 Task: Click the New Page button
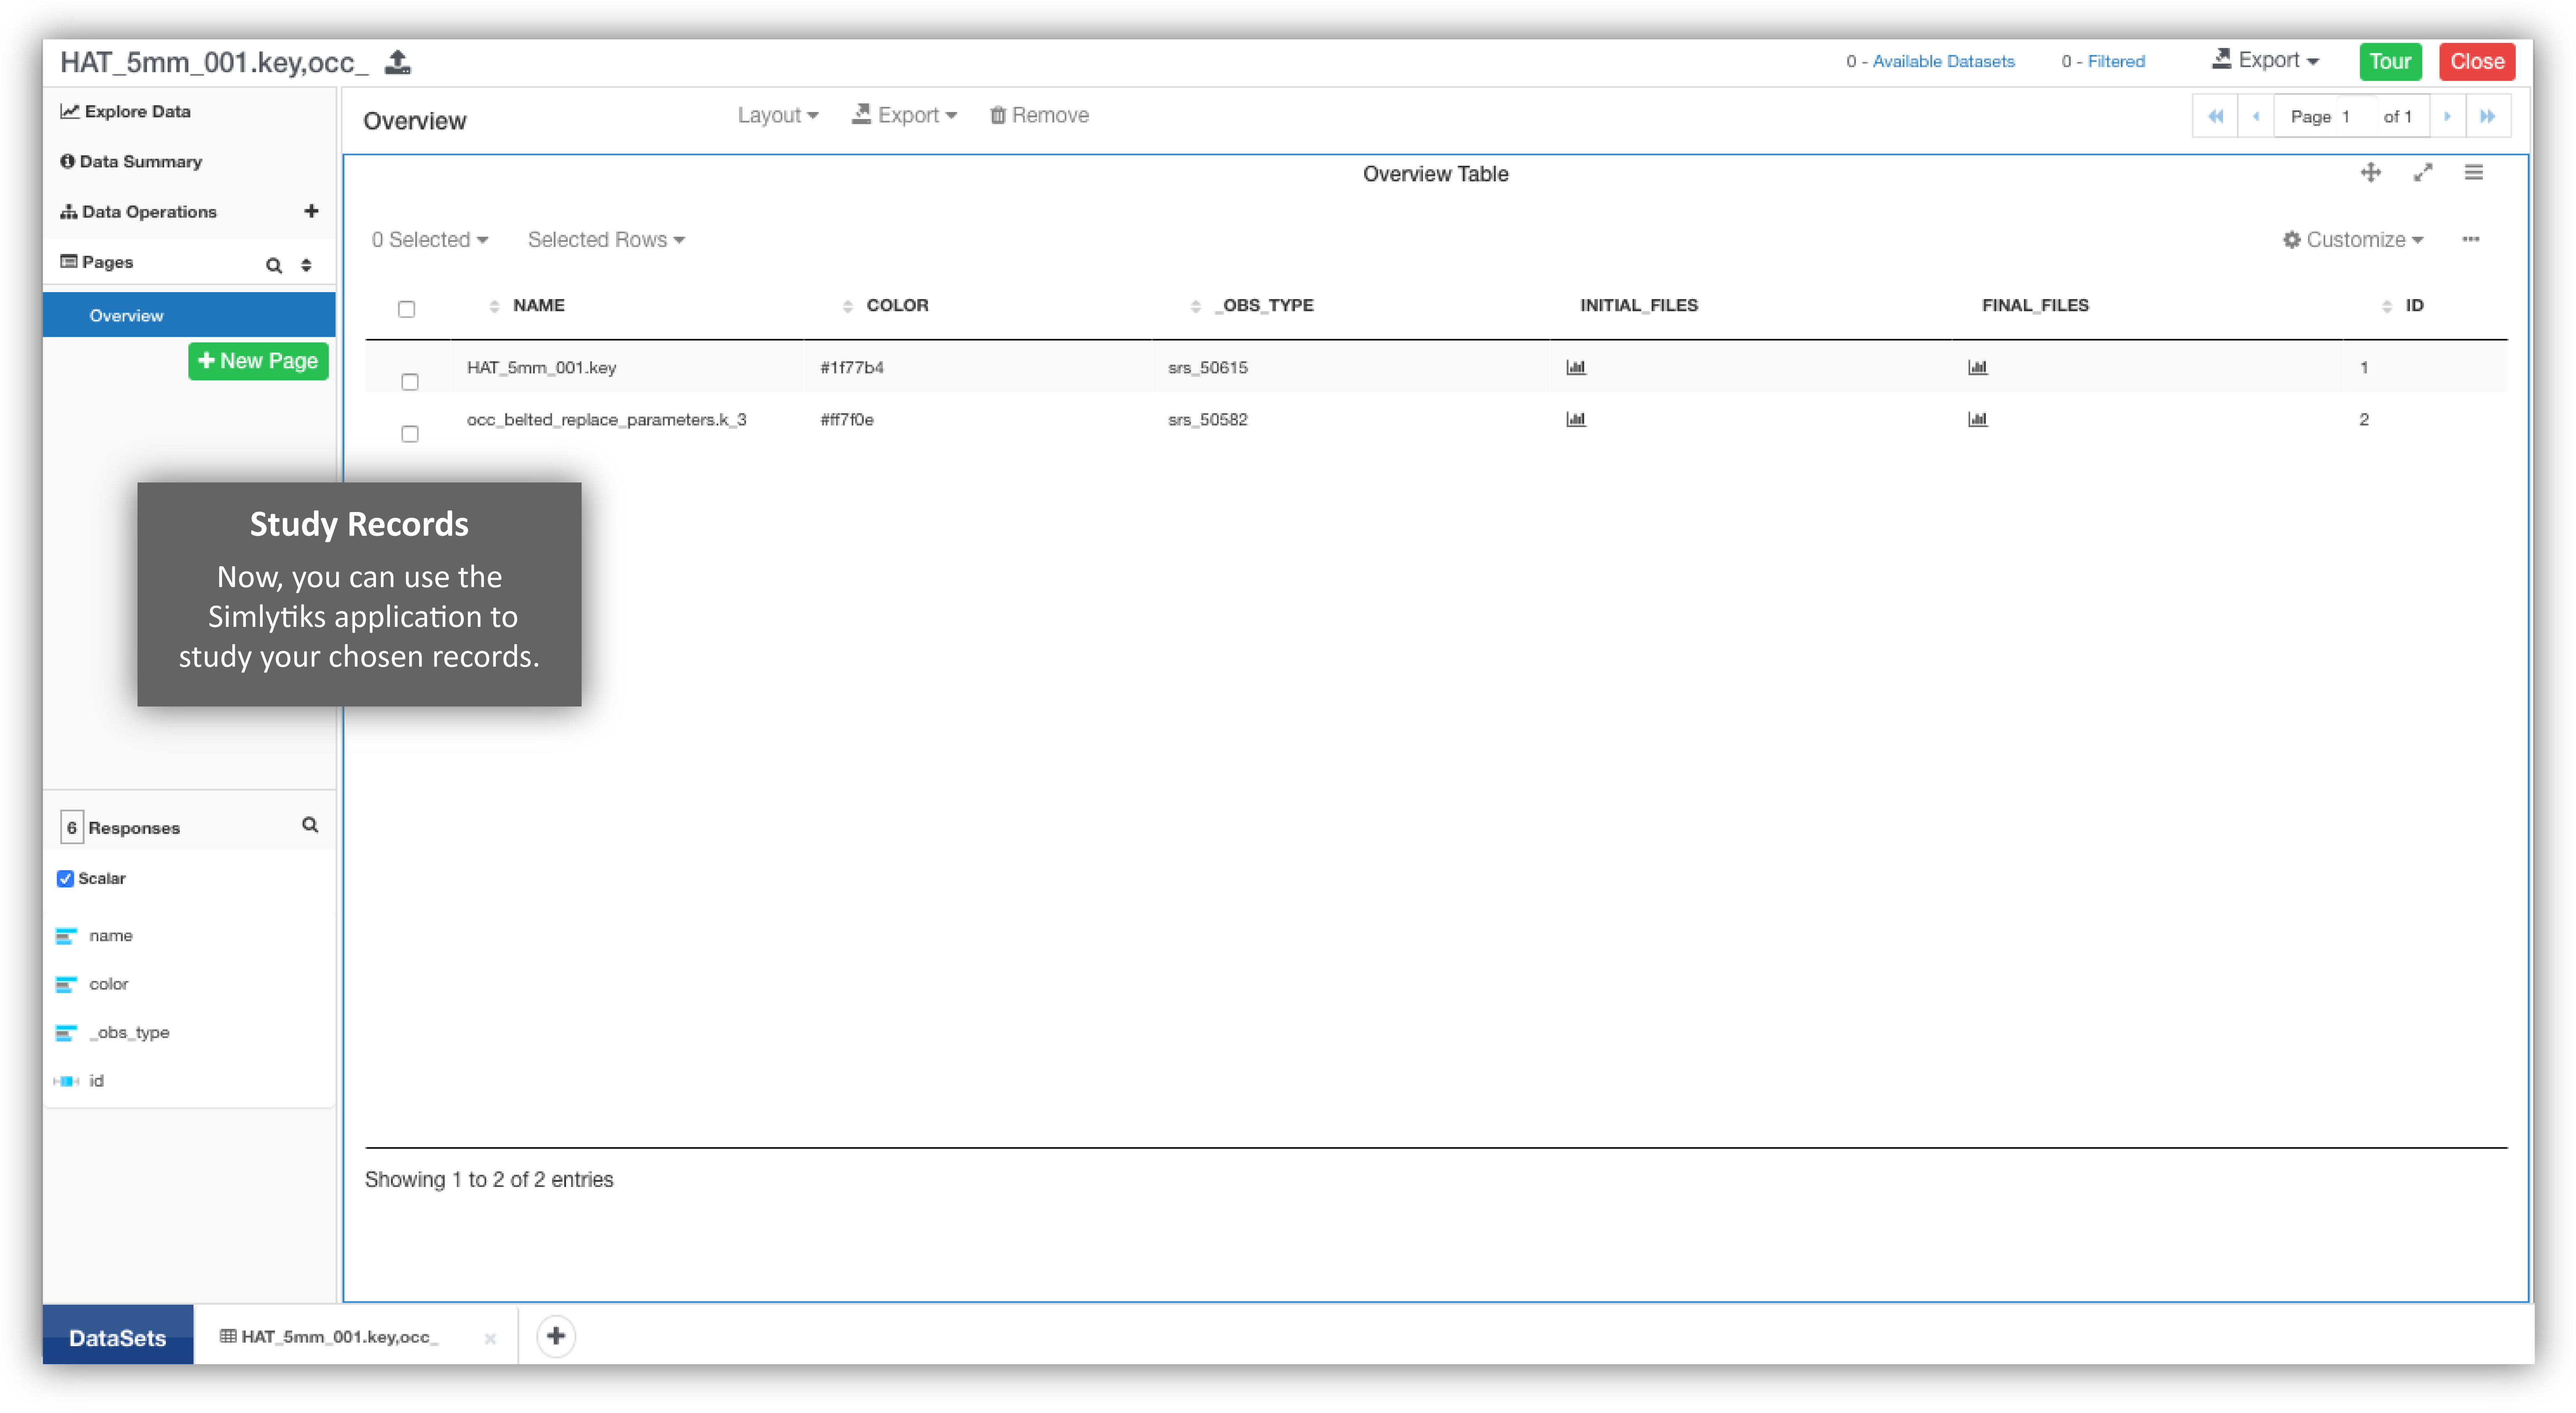point(258,361)
